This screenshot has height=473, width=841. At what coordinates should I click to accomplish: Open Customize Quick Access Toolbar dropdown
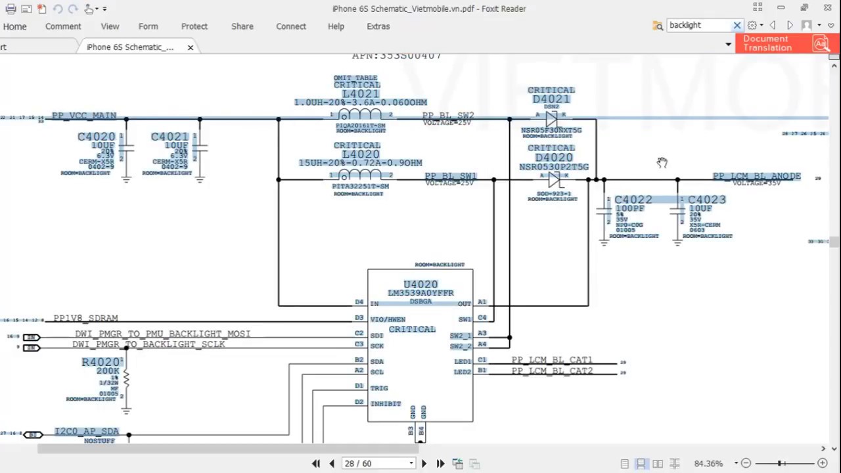pyautogui.click(x=104, y=9)
